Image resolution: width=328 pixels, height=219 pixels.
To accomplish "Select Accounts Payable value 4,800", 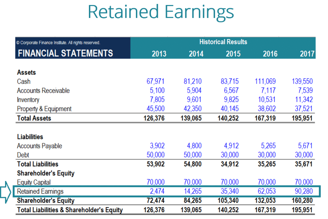I will point(194,146).
